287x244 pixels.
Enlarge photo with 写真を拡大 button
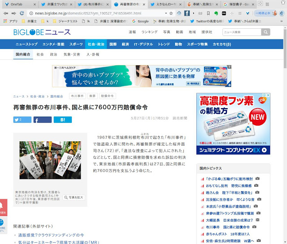[x=74, y=197]
